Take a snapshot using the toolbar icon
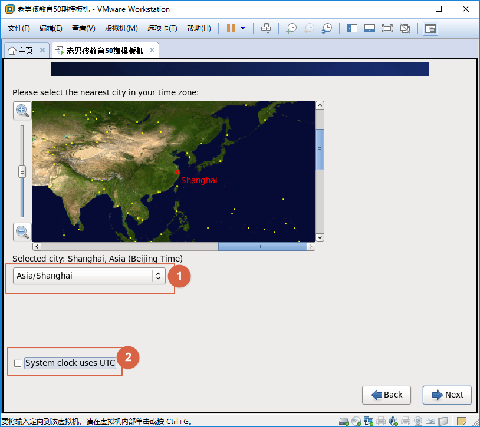 pyautogui.click(x=291, y=28)
